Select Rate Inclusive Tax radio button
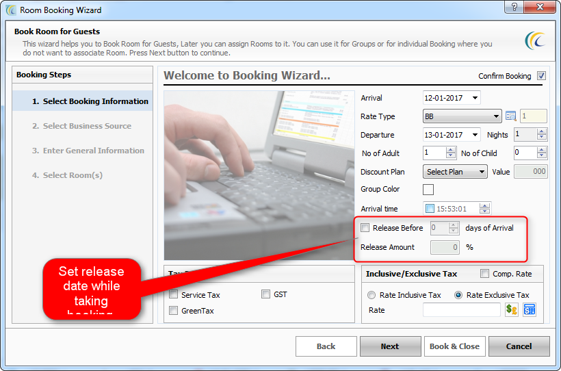Viewport: 561px width, 371px height. (x=371, y=295)
